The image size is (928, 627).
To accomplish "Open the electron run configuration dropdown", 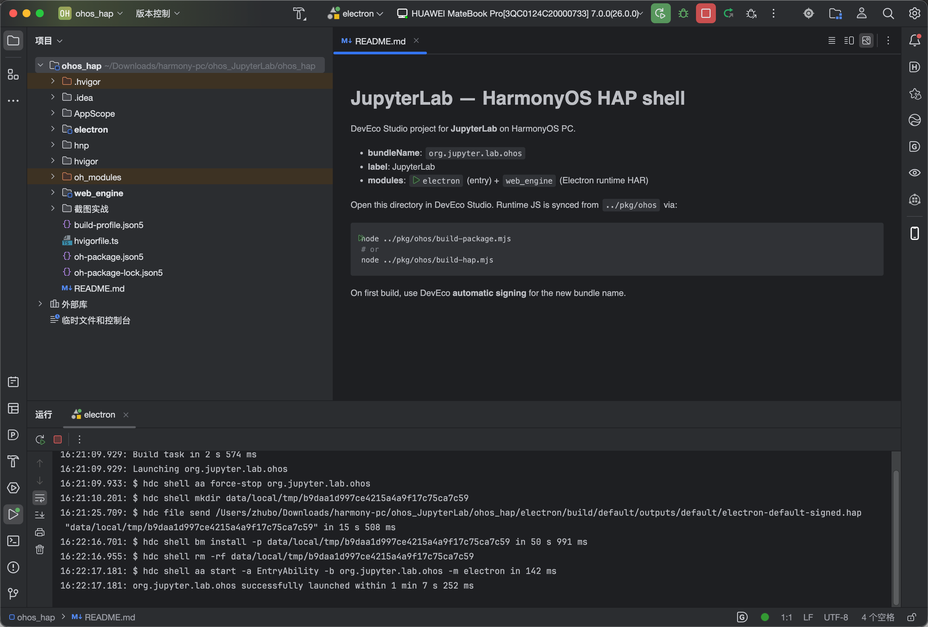I will point(355,14).
